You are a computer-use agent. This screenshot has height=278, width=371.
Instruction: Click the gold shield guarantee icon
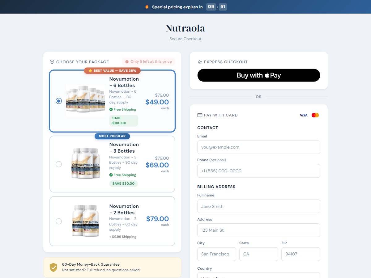pyautogui.click(x=53, y=267)
